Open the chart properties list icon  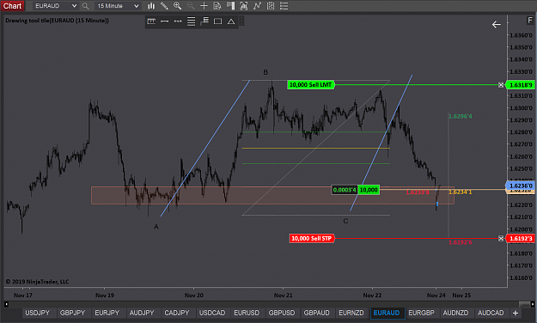tap(284, 6)
